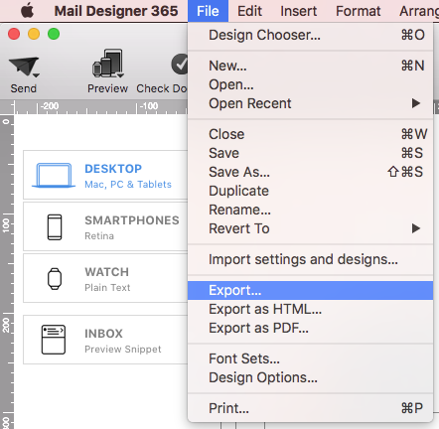Choose Rename… in the File menu
439x429 pixels.
pos(310,210)
